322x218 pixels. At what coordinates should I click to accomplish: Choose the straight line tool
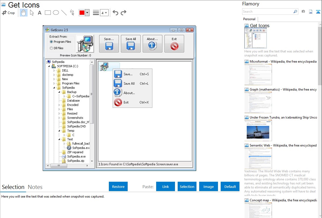click(64, 13)
